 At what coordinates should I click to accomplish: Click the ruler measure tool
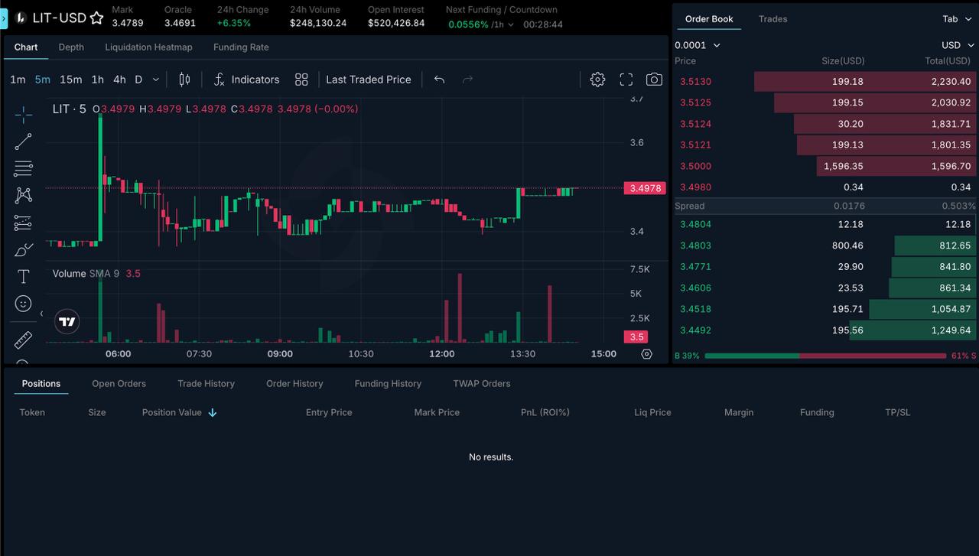23,340
